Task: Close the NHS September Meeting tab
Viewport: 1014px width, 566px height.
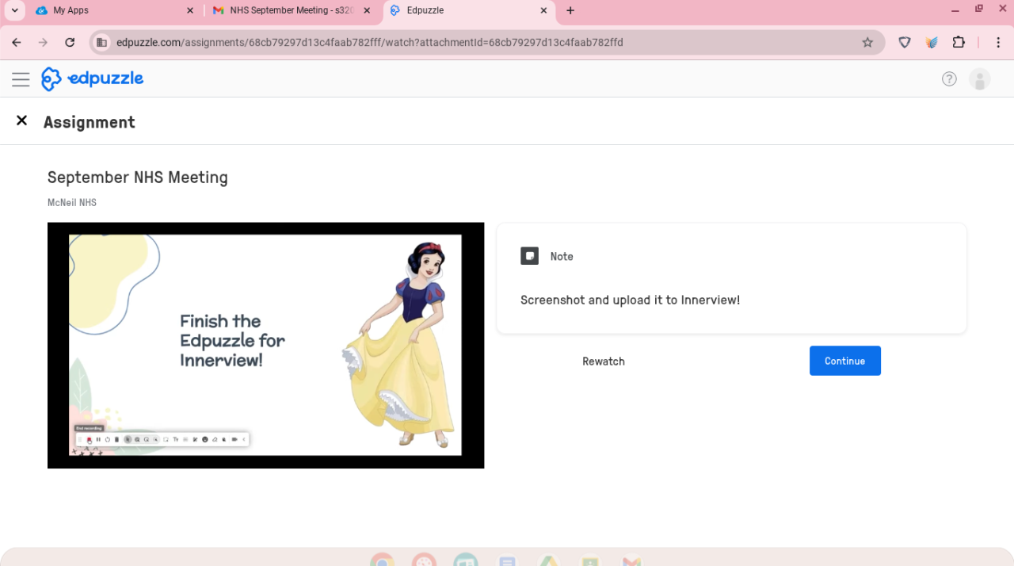Action: [367, 10]
